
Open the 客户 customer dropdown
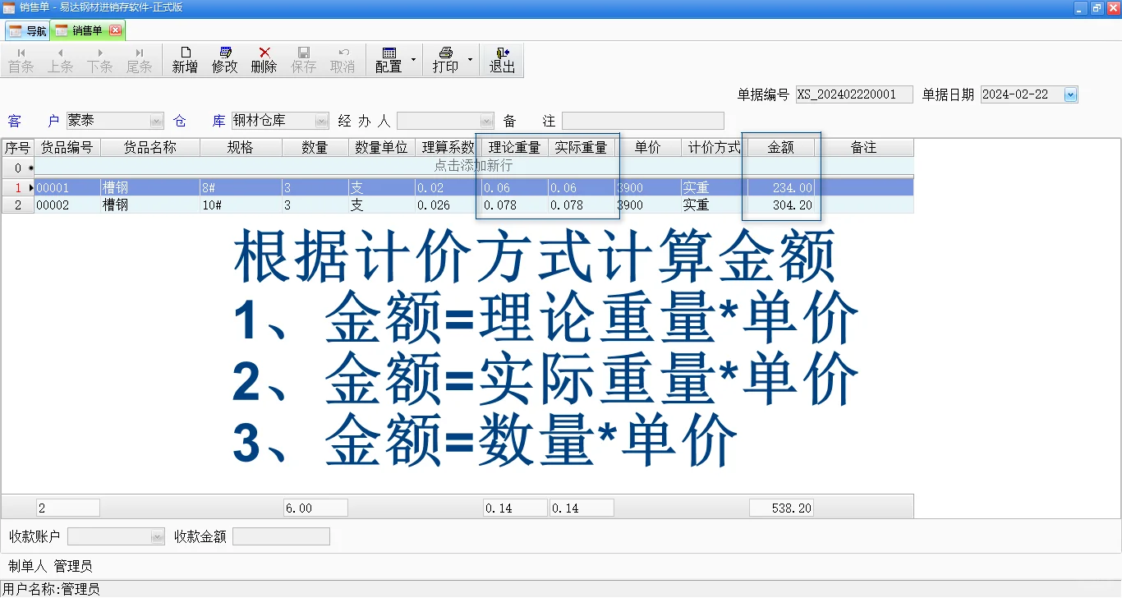[157, 121]
